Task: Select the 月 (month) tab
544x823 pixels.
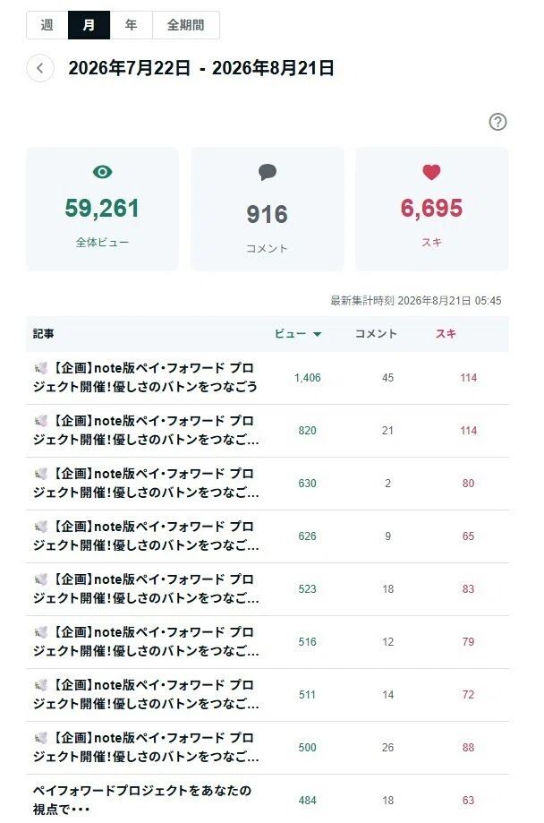Action: coord(89,25)
